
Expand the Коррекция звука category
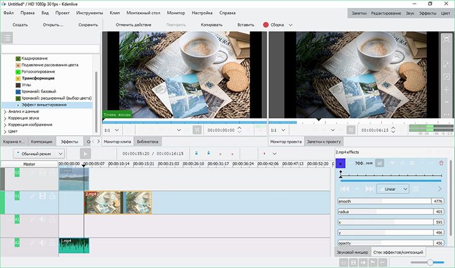pos(5,118)
